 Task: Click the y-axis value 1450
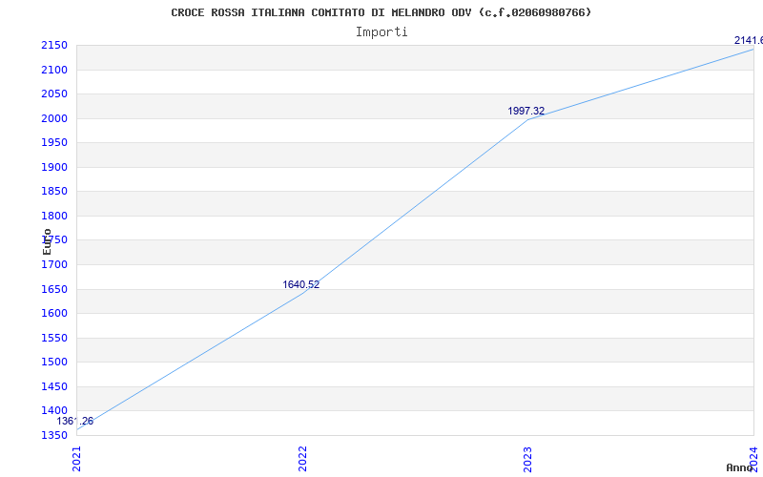[54, 387]
